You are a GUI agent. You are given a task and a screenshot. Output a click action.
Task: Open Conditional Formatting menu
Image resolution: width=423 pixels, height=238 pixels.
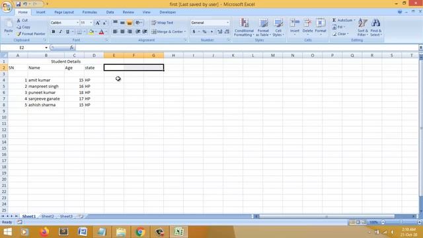(244, 27)
